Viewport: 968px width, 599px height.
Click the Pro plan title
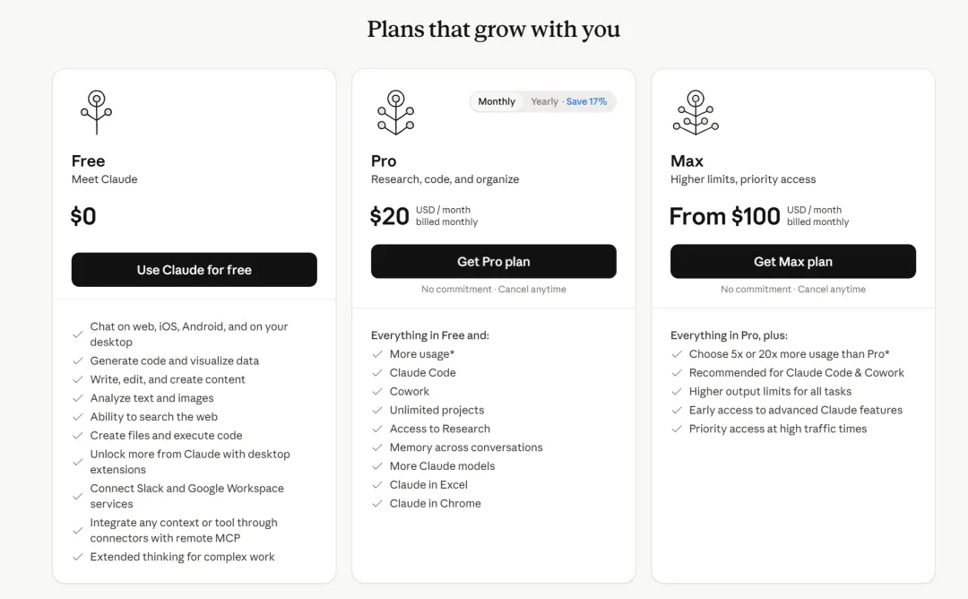[384, 161]
